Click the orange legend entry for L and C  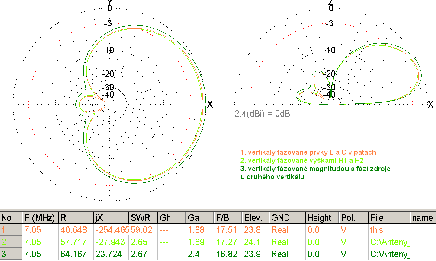pyautogui.click(x=308, y=152)
